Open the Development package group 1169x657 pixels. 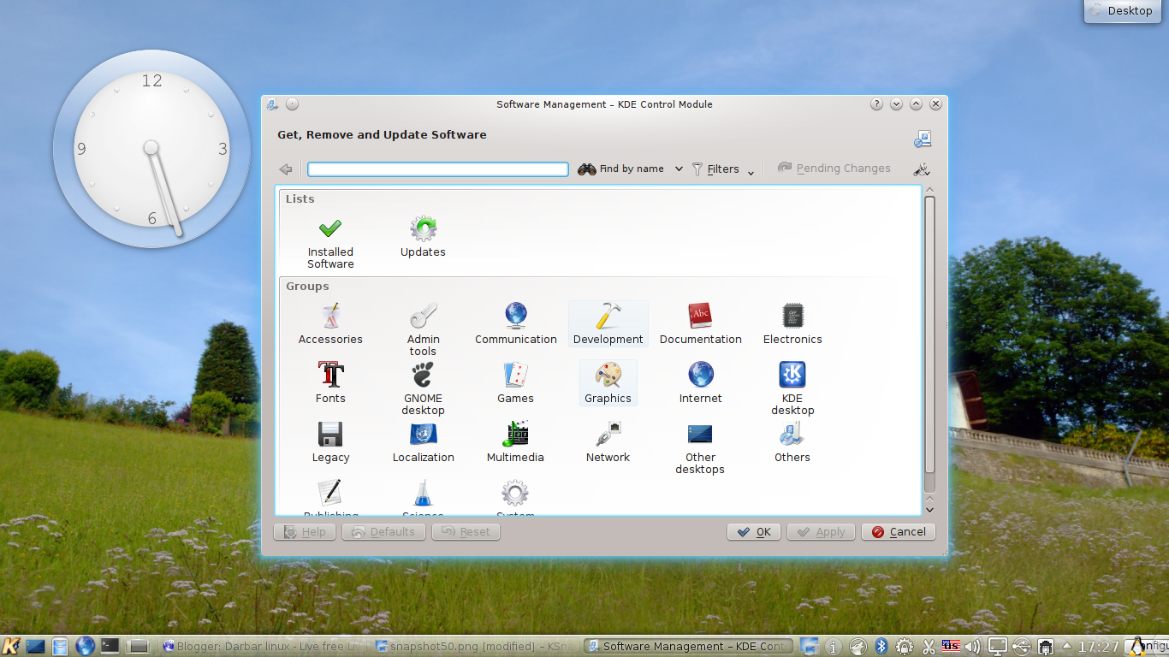point(608,321)
